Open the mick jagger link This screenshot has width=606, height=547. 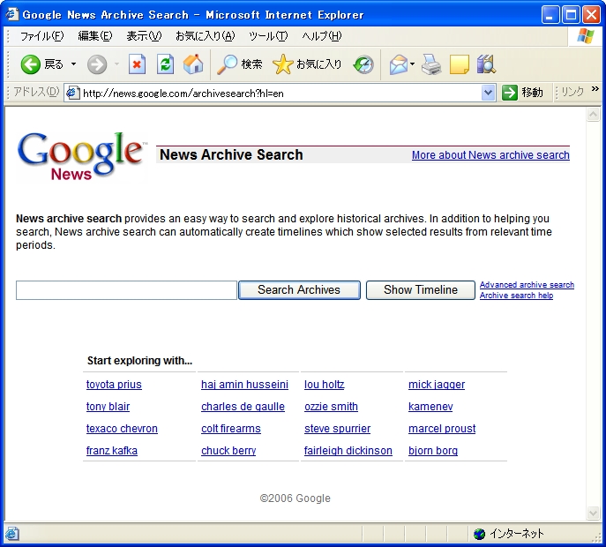437,385
